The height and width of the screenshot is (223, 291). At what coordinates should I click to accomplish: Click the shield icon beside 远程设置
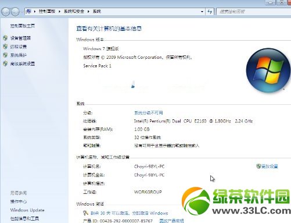[x=5, y=47]
